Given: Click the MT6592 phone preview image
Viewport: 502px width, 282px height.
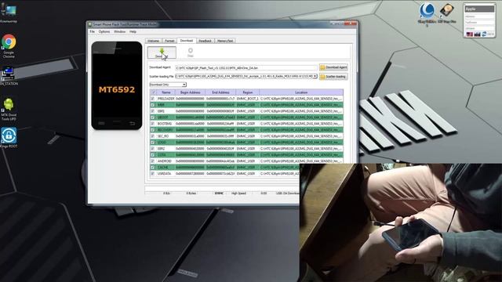Looking at the screenshot, I should click(x=117, y=85).
